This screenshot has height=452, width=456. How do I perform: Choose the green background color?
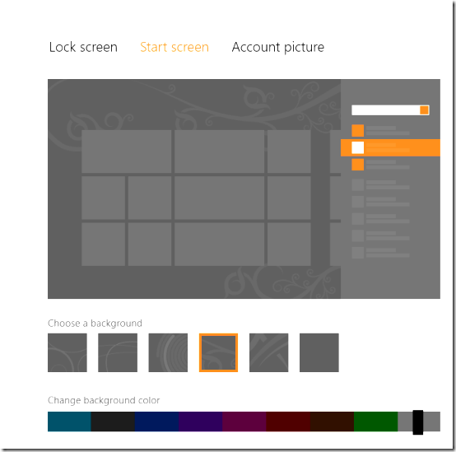(375, 422)
